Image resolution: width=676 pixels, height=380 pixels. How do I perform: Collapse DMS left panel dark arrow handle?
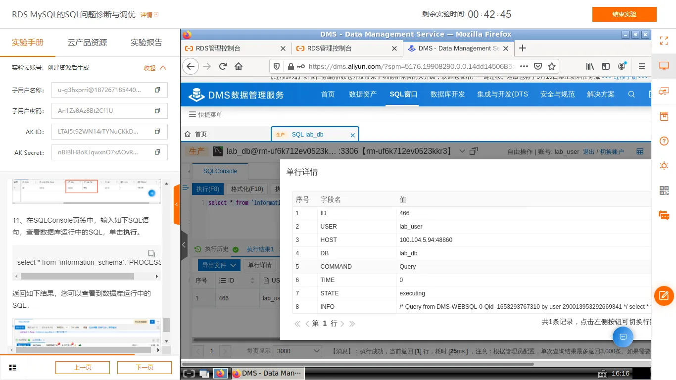click(x=184, y=245)
